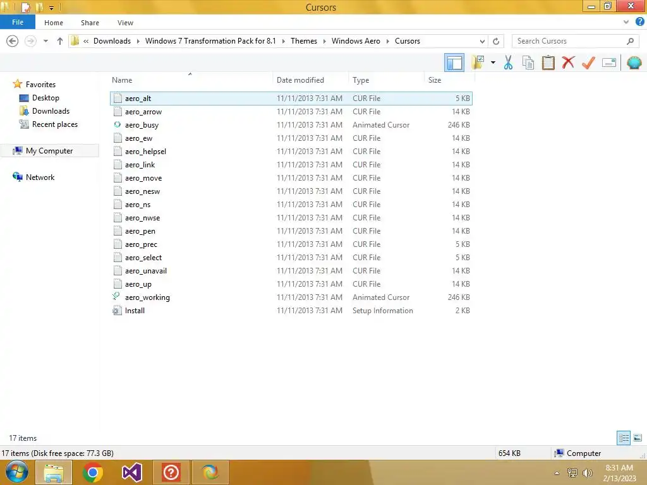Click the orange checkmark Properties icon
This screenshot has height=485, width=647.
[x=588, y=63]
